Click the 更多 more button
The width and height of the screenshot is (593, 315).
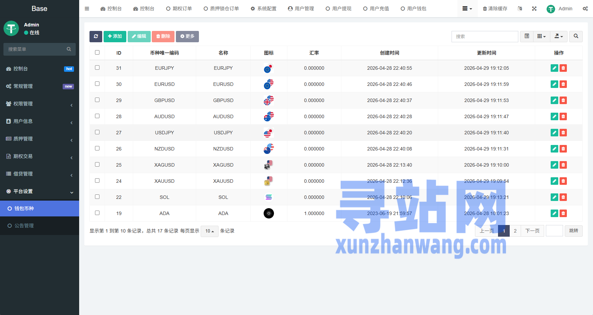pyautogui.click(x=187, y=36)
